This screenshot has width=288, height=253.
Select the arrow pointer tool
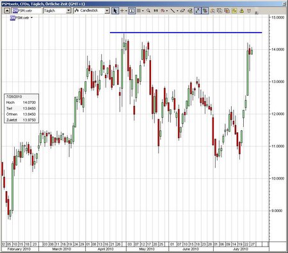point(115,10)
